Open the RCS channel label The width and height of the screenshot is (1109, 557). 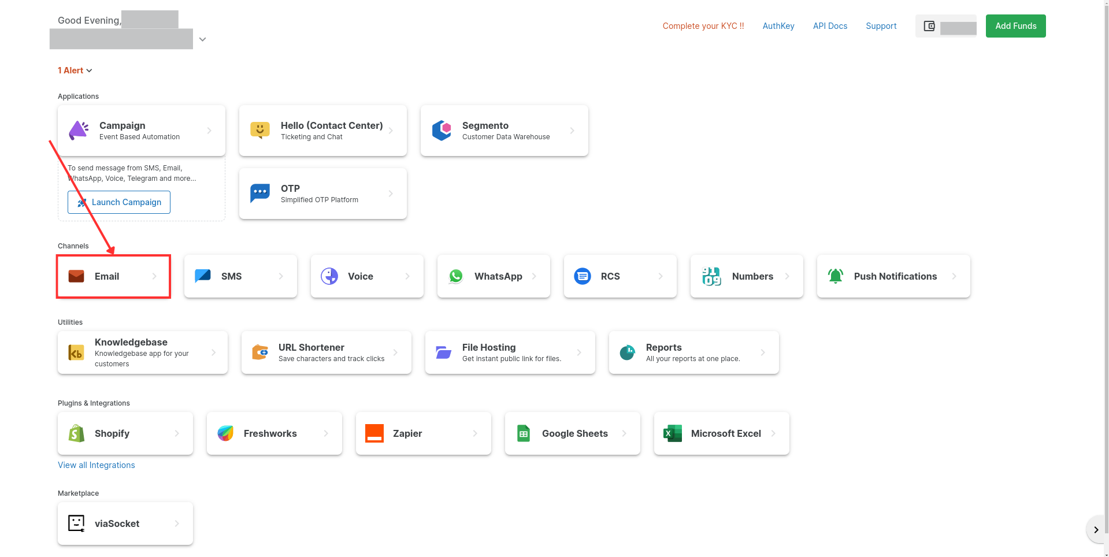click(610, 276)
